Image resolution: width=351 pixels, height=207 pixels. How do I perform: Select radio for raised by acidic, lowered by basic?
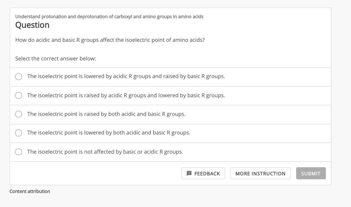click(x=19, y=95)
